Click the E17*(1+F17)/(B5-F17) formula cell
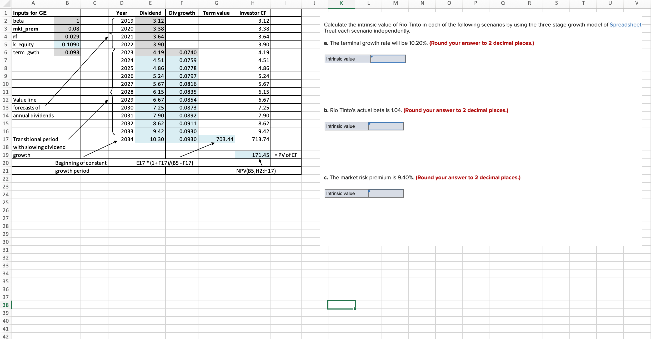This screenshot has width=651, height=339. click(164, 163)
